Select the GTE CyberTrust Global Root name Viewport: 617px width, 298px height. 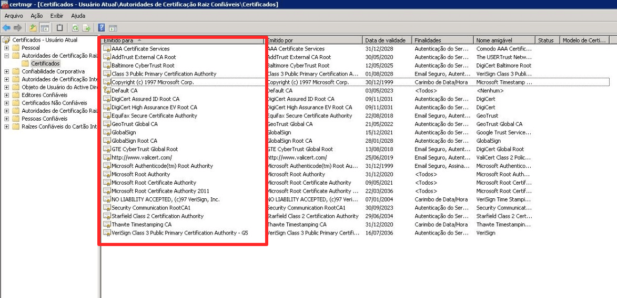[x=145, y=149]
